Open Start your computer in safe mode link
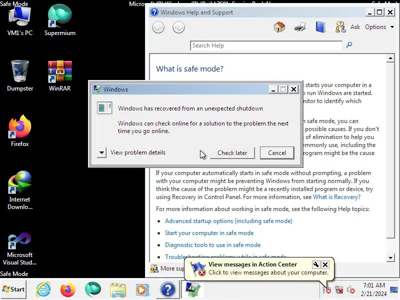 [x=209, y=233]
